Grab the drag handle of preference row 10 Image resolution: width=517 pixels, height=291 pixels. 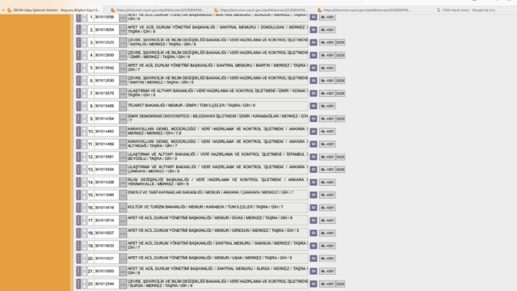78,131
